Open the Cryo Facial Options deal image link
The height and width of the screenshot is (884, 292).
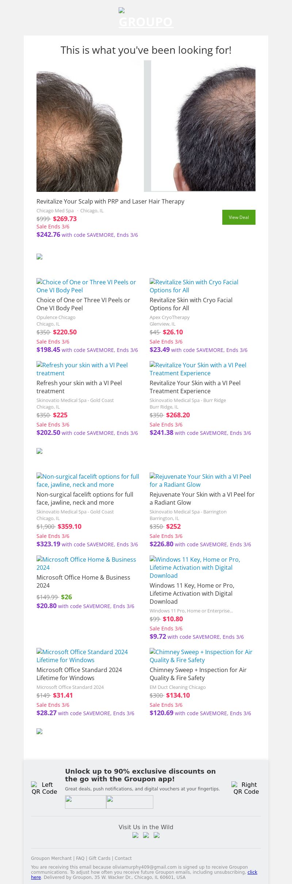194,286
